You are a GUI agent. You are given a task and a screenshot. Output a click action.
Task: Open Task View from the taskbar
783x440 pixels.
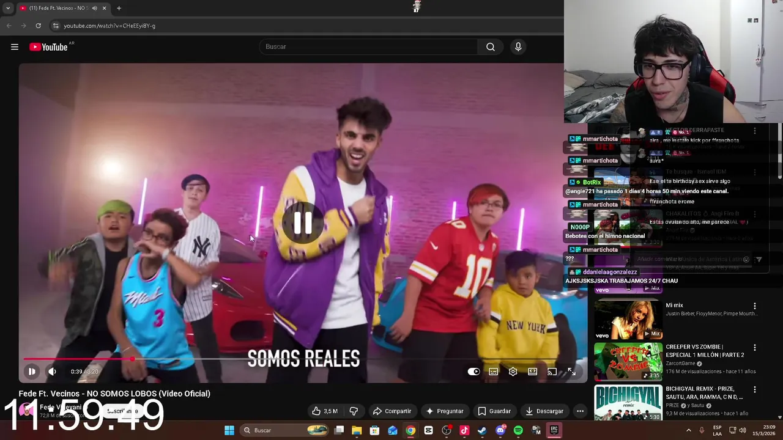pos(339,430)
